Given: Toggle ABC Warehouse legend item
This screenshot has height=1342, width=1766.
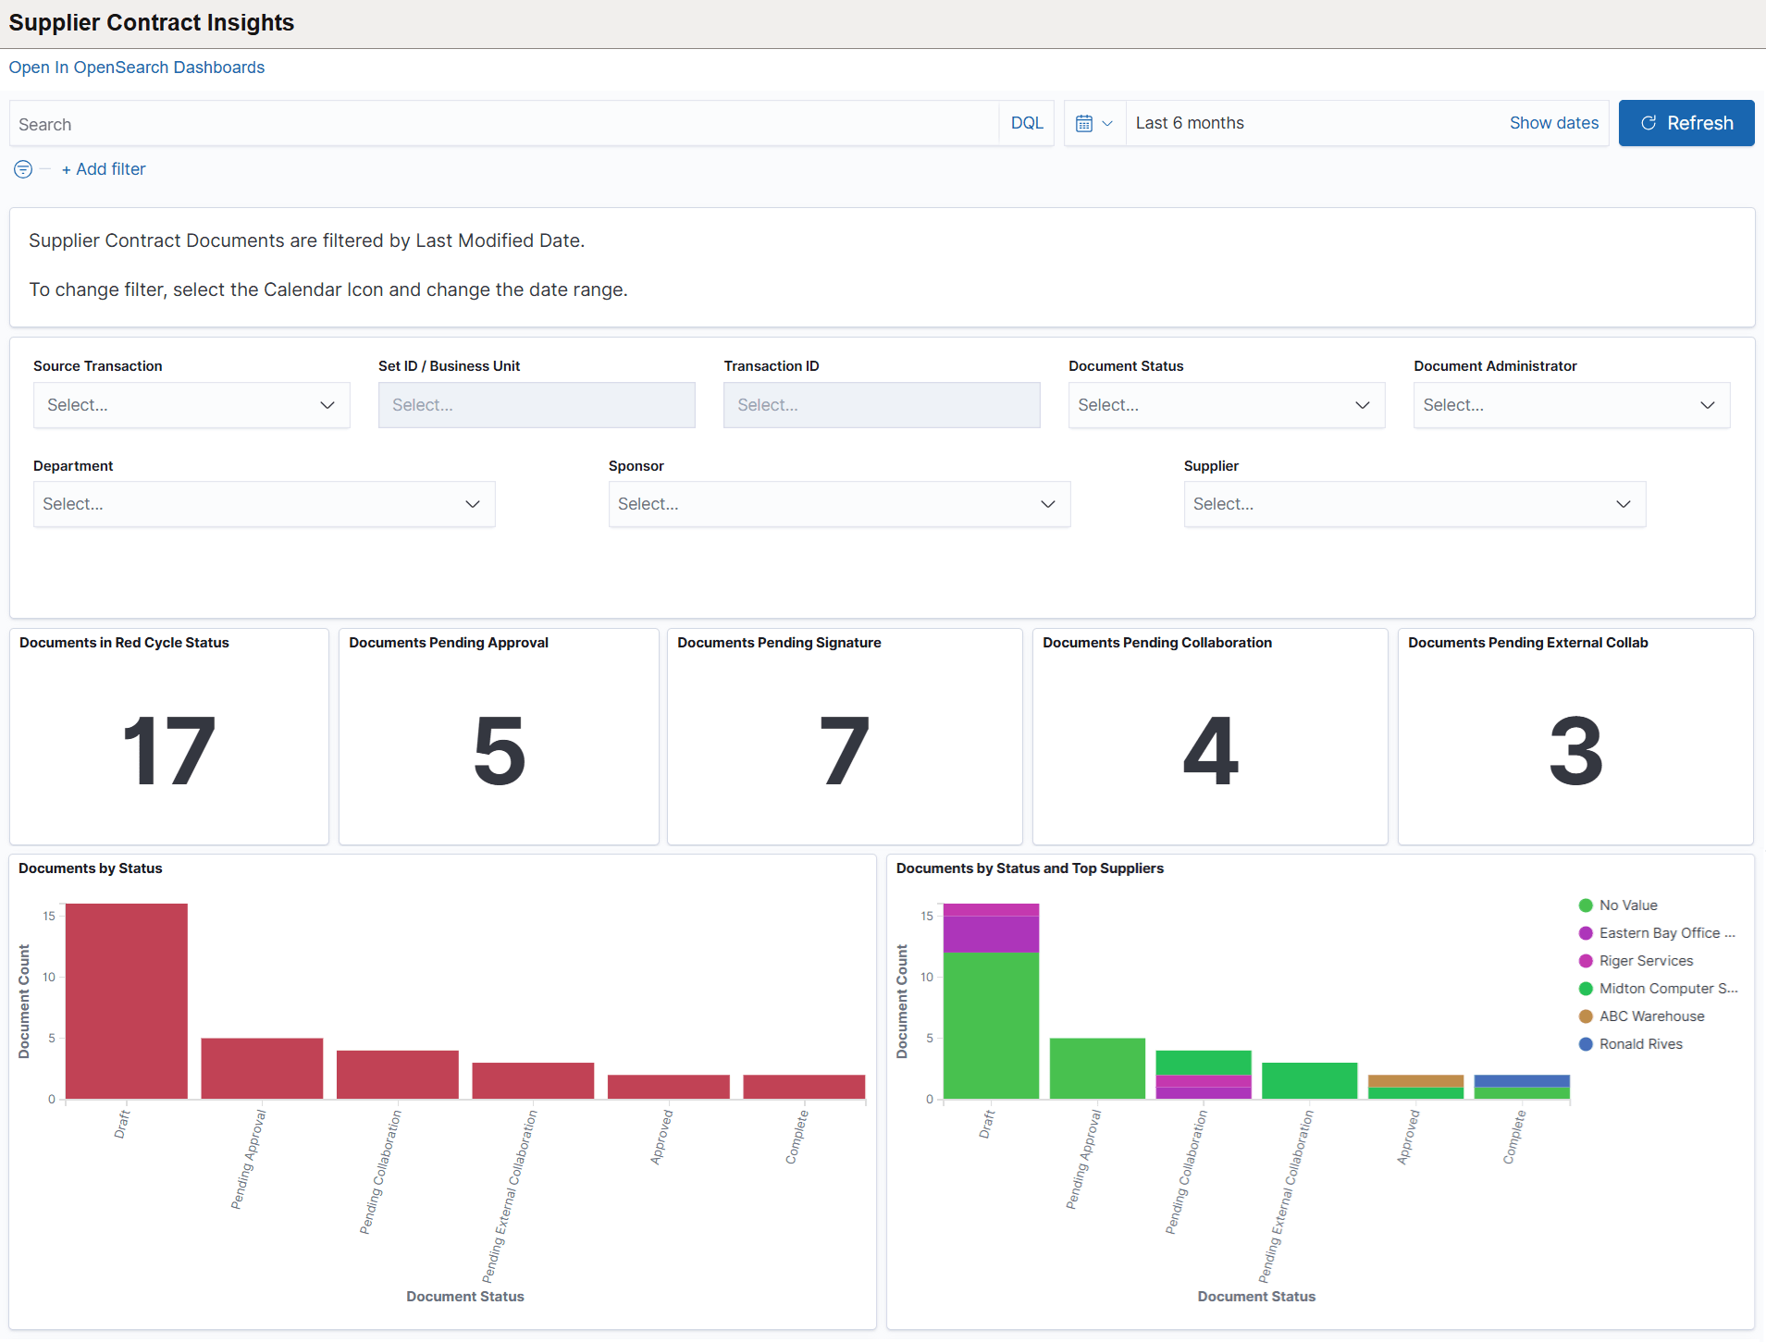Looking at the screenshot, I should [x=1650, y=1016].
